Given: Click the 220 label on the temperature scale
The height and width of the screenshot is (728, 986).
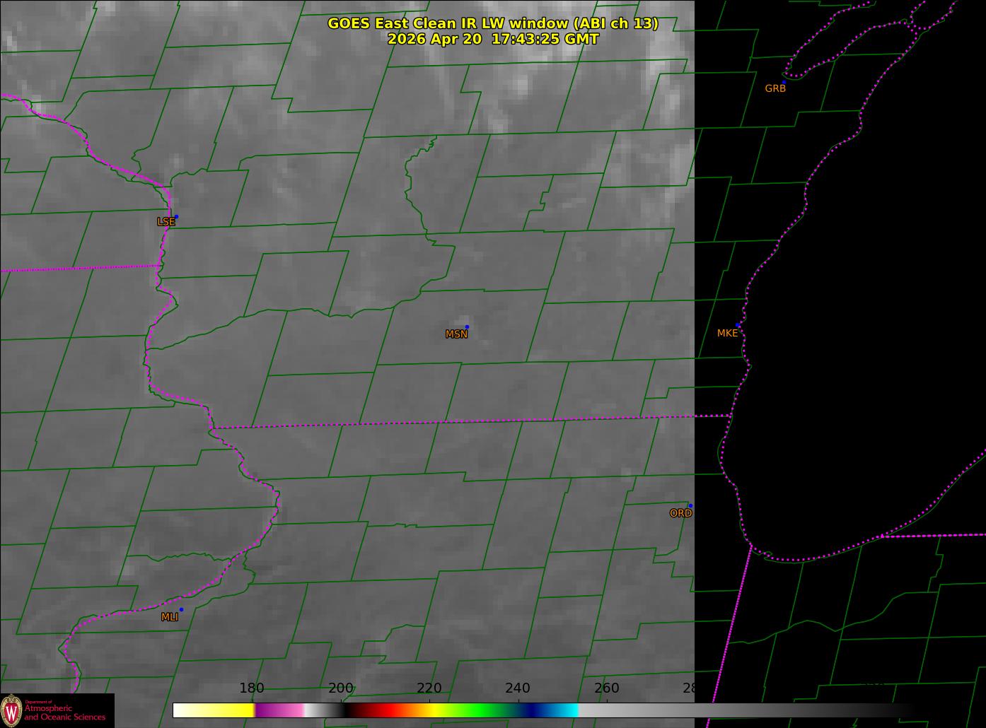Looking at the screenshot, I should [x=429, y=688].
